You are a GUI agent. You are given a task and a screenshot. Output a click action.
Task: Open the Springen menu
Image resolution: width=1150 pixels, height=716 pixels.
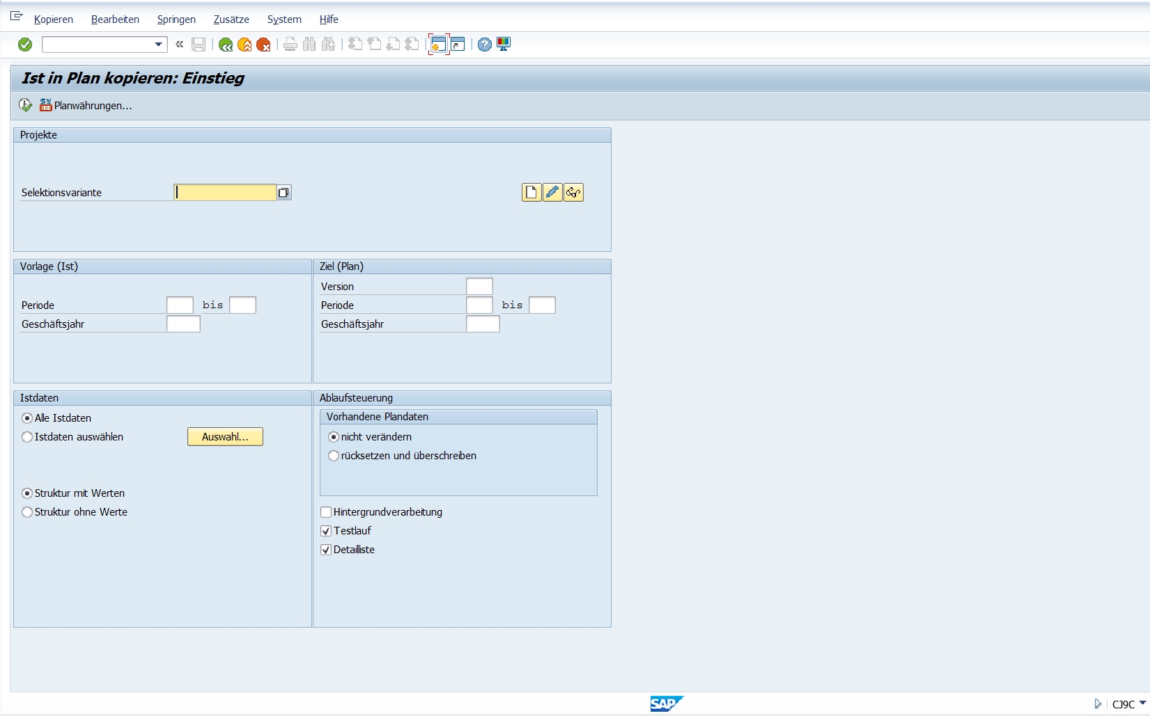click(176, 19)
